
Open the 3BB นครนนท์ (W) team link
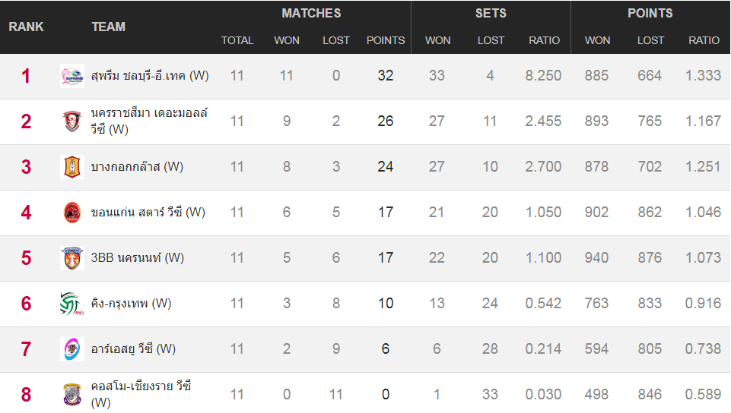[138, 258]
